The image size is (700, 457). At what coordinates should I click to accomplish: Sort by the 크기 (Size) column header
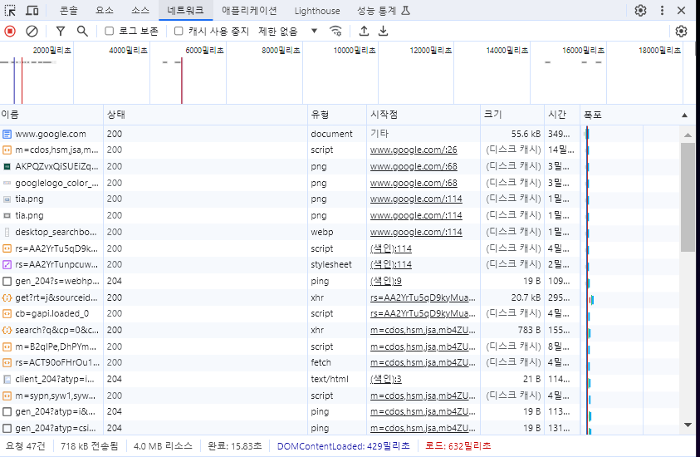coord(512,115)
